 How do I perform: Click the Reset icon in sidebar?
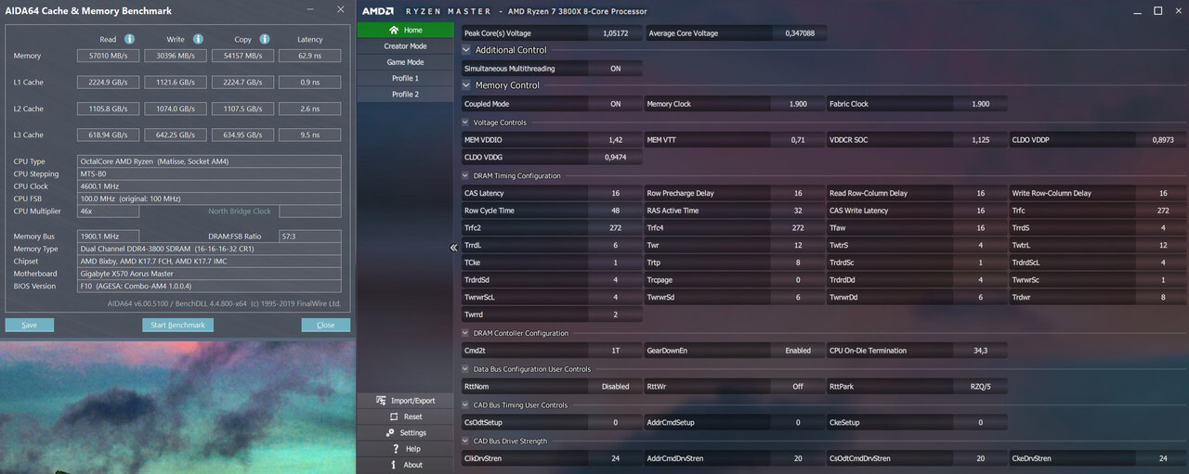tap(394, 416)
